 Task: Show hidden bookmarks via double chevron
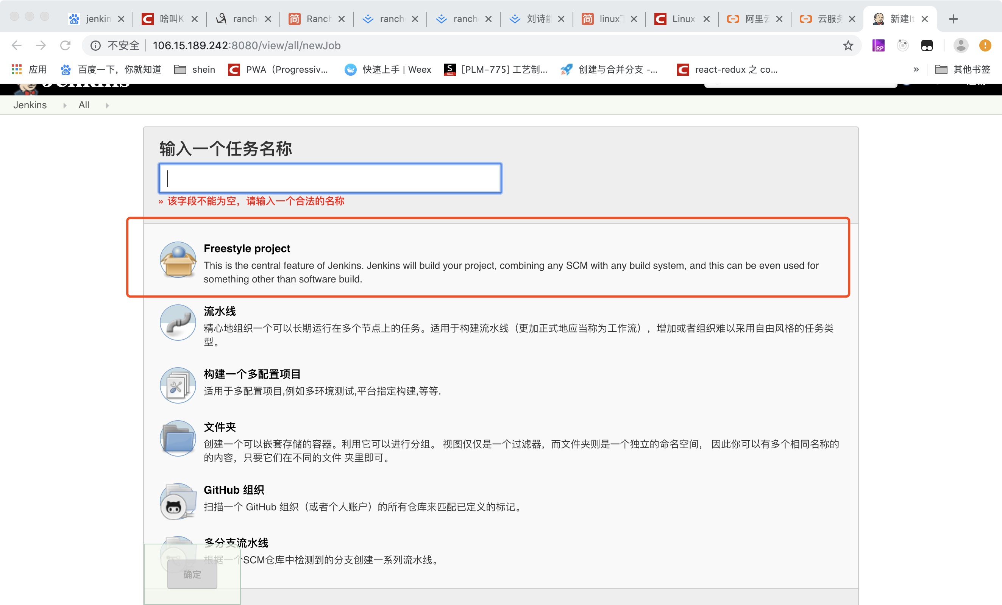pos(916,70)
